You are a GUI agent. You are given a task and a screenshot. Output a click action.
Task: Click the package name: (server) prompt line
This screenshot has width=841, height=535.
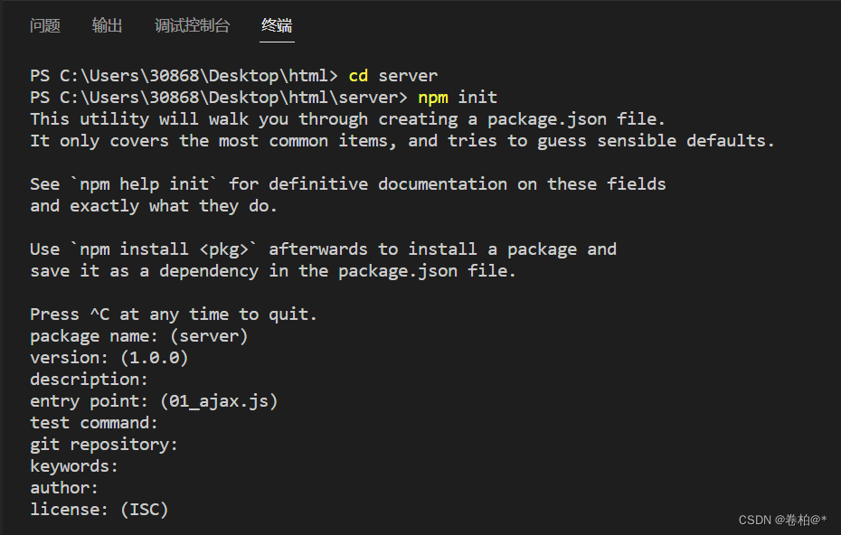pyautogui.click(x=140, y=335)
